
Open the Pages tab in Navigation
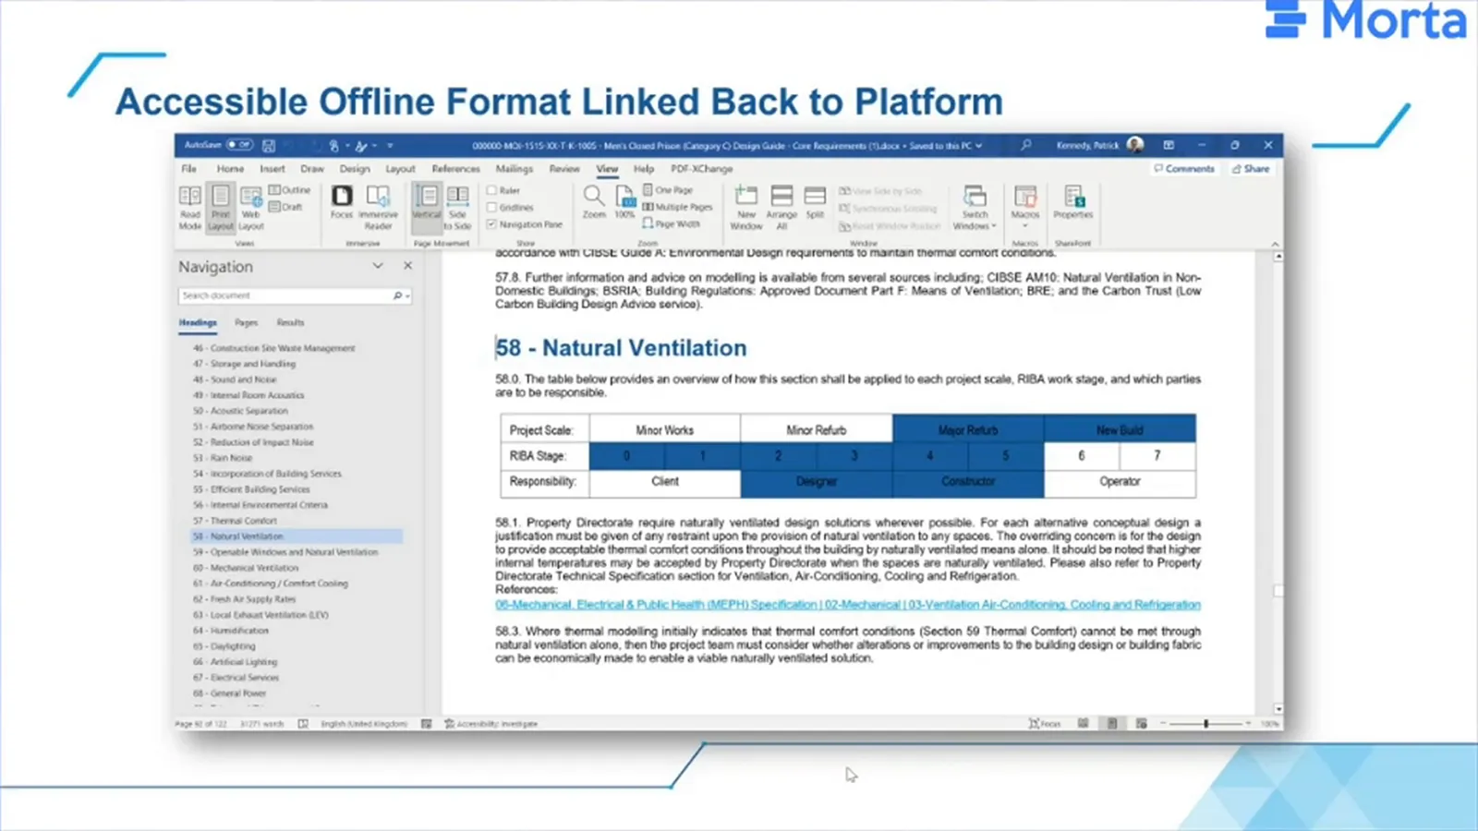click(246, 323)
